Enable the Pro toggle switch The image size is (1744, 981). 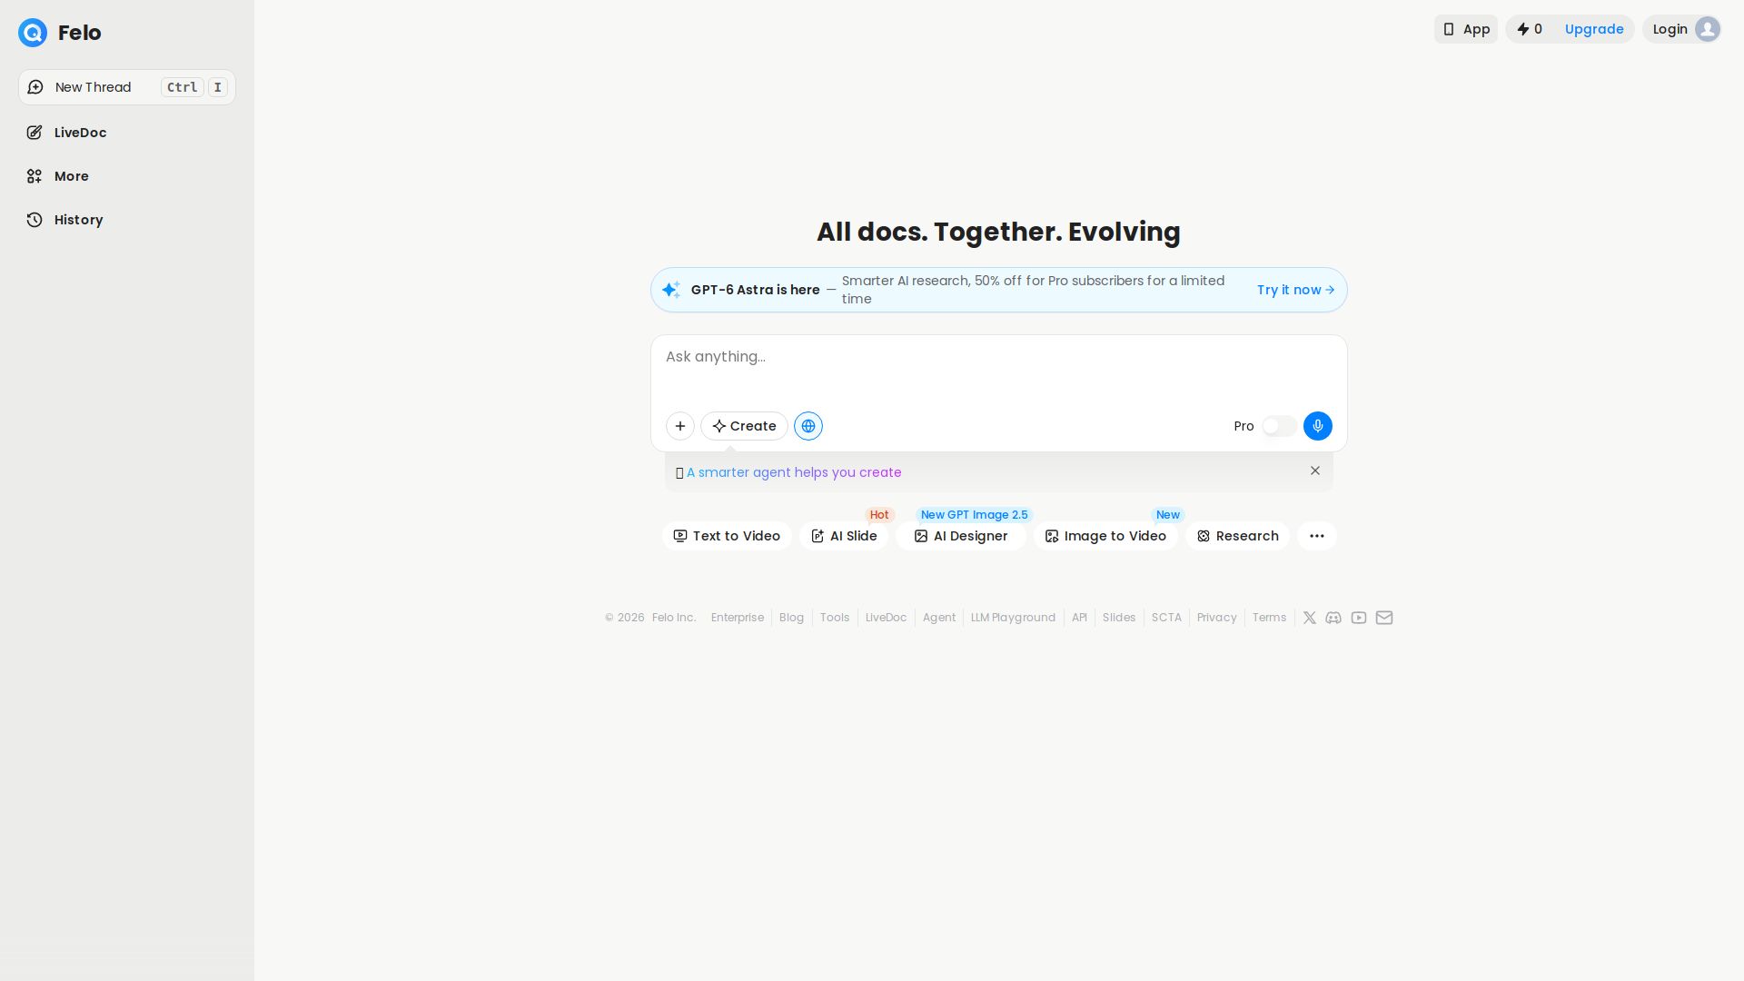click(x=1279, y=426)
